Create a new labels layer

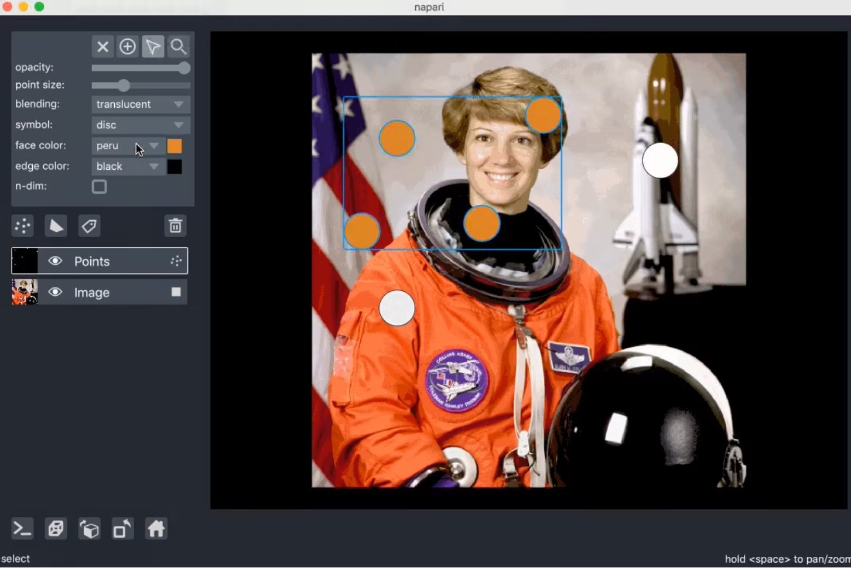click(x=89, y=226)
